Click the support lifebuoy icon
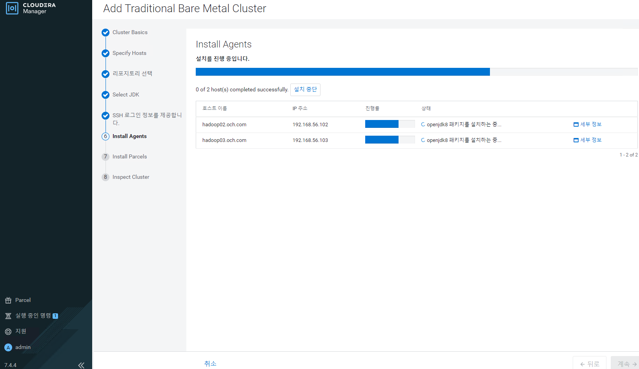 click(8, 332)
